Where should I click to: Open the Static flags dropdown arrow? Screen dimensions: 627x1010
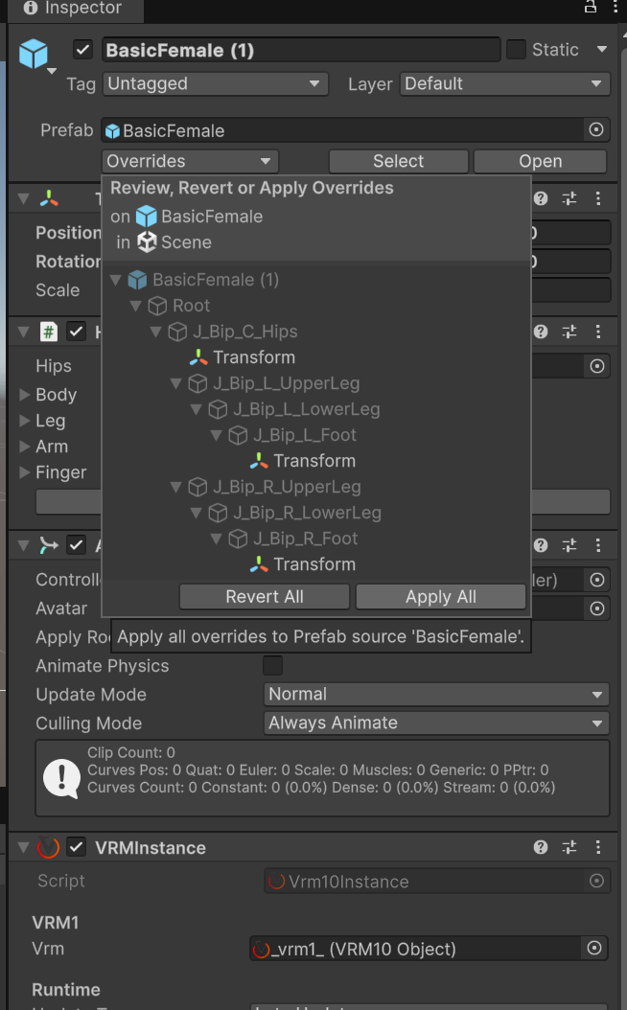pos(602,50)
